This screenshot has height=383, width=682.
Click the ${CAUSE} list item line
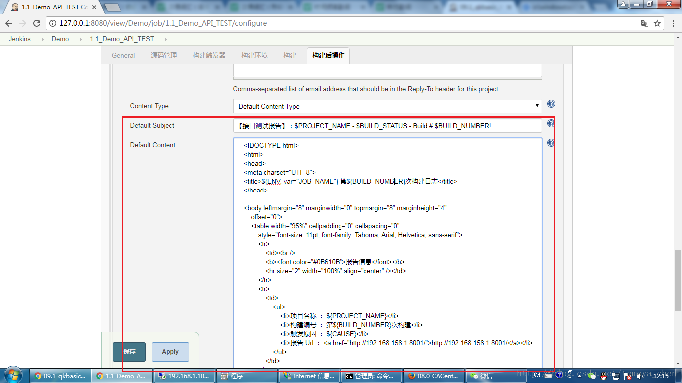(324, 334)
